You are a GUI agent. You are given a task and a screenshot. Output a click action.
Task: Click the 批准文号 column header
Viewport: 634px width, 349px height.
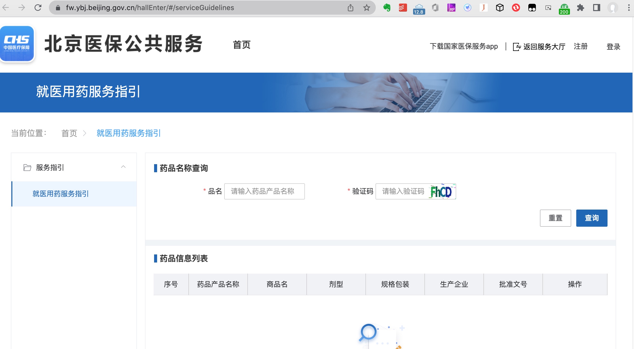point(513,284)
